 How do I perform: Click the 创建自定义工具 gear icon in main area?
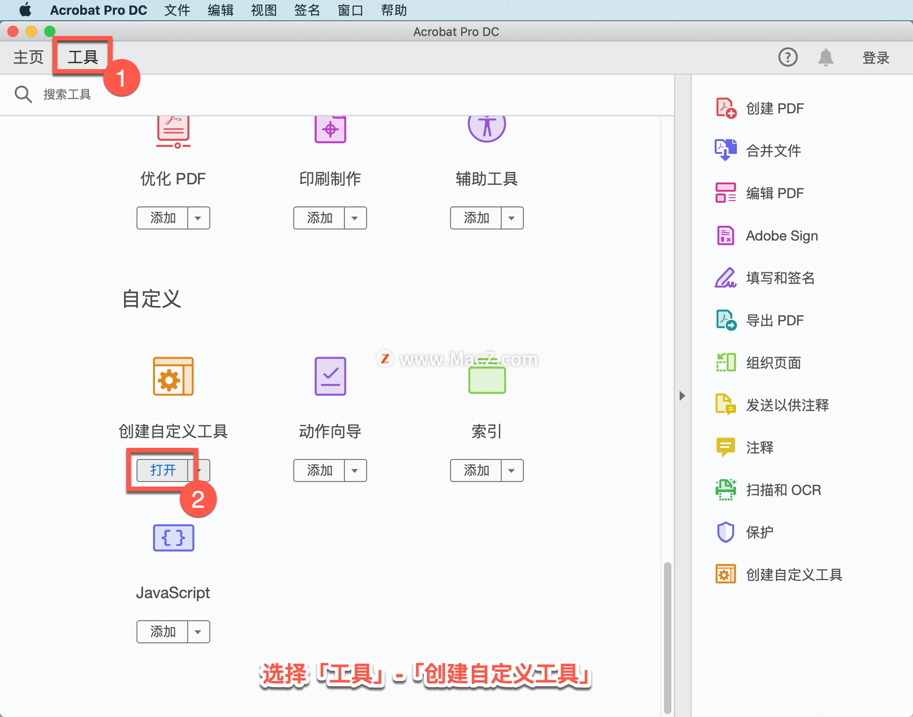pos(173,376)
